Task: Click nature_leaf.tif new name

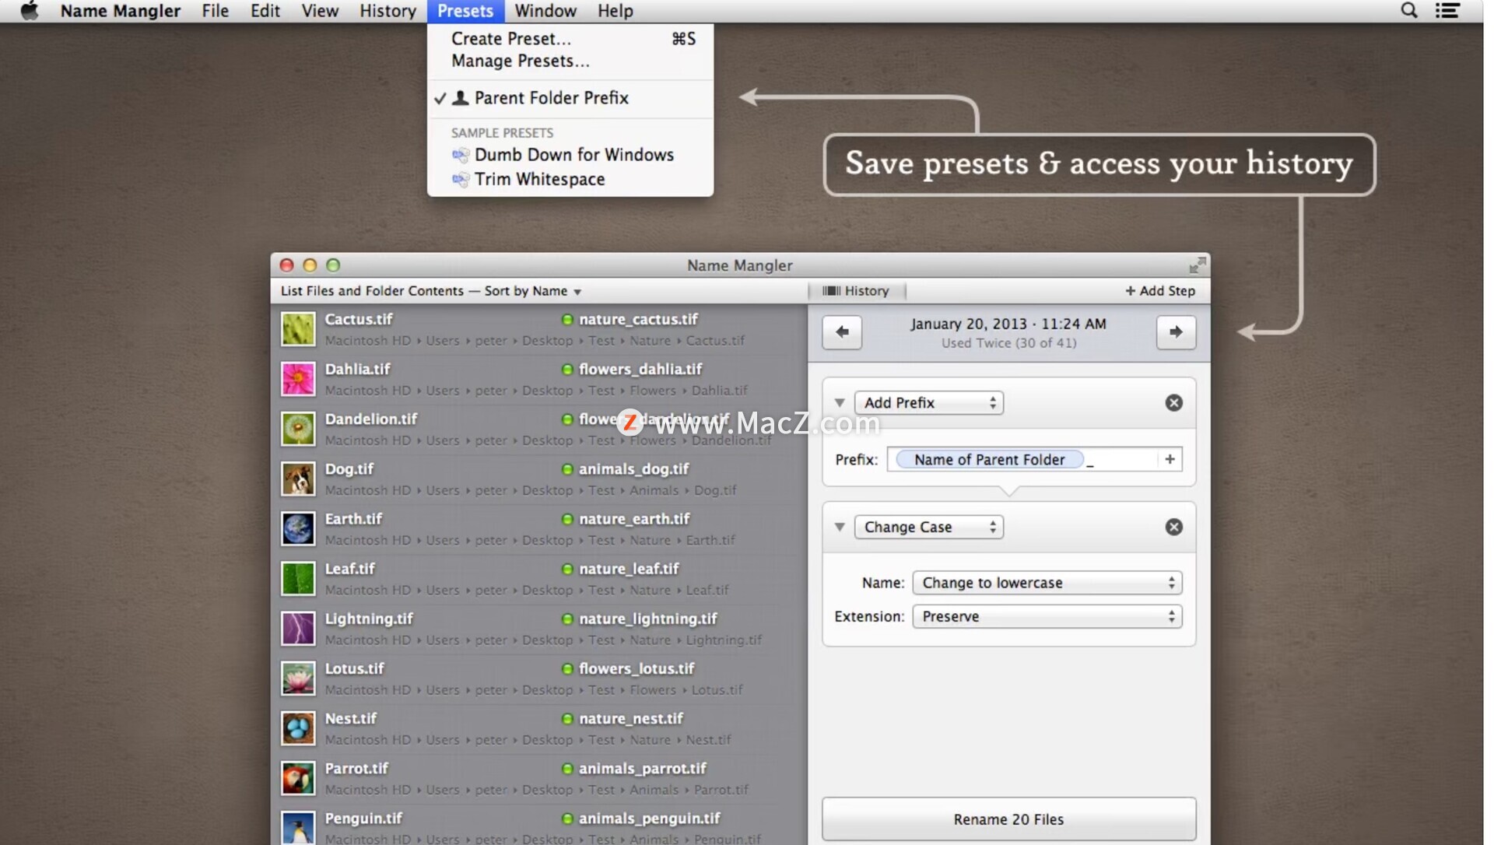Action: pyautogui.click(x=629, y=569)
